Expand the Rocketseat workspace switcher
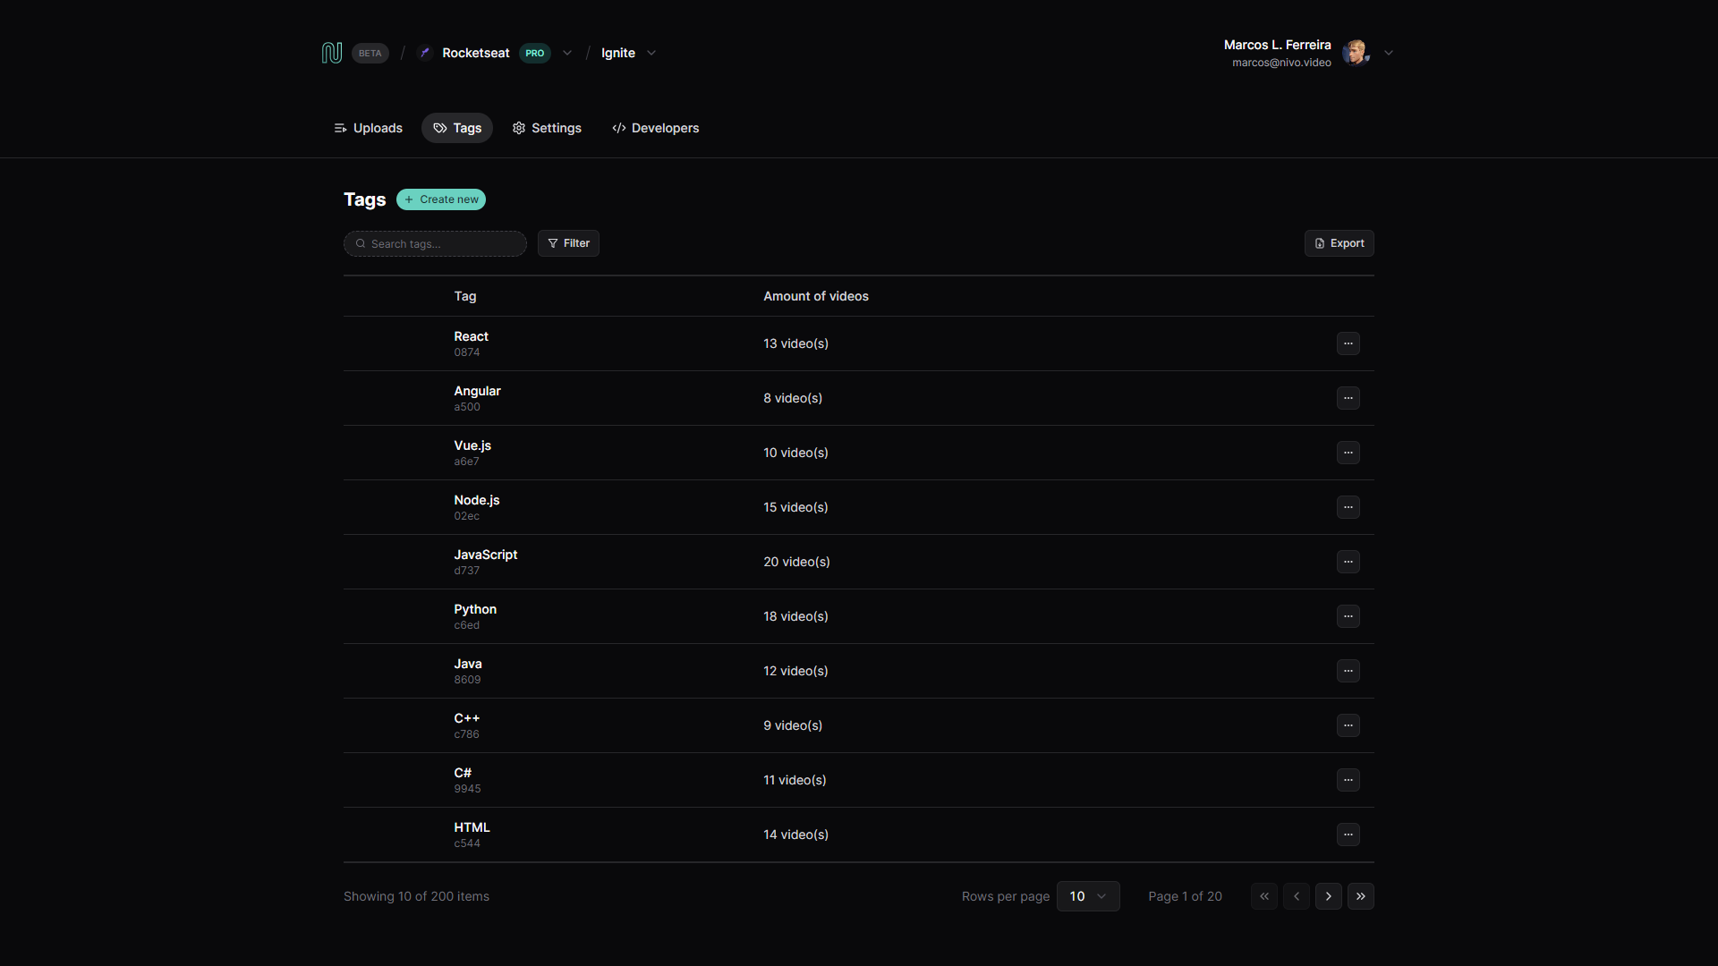 pos(567,53)
